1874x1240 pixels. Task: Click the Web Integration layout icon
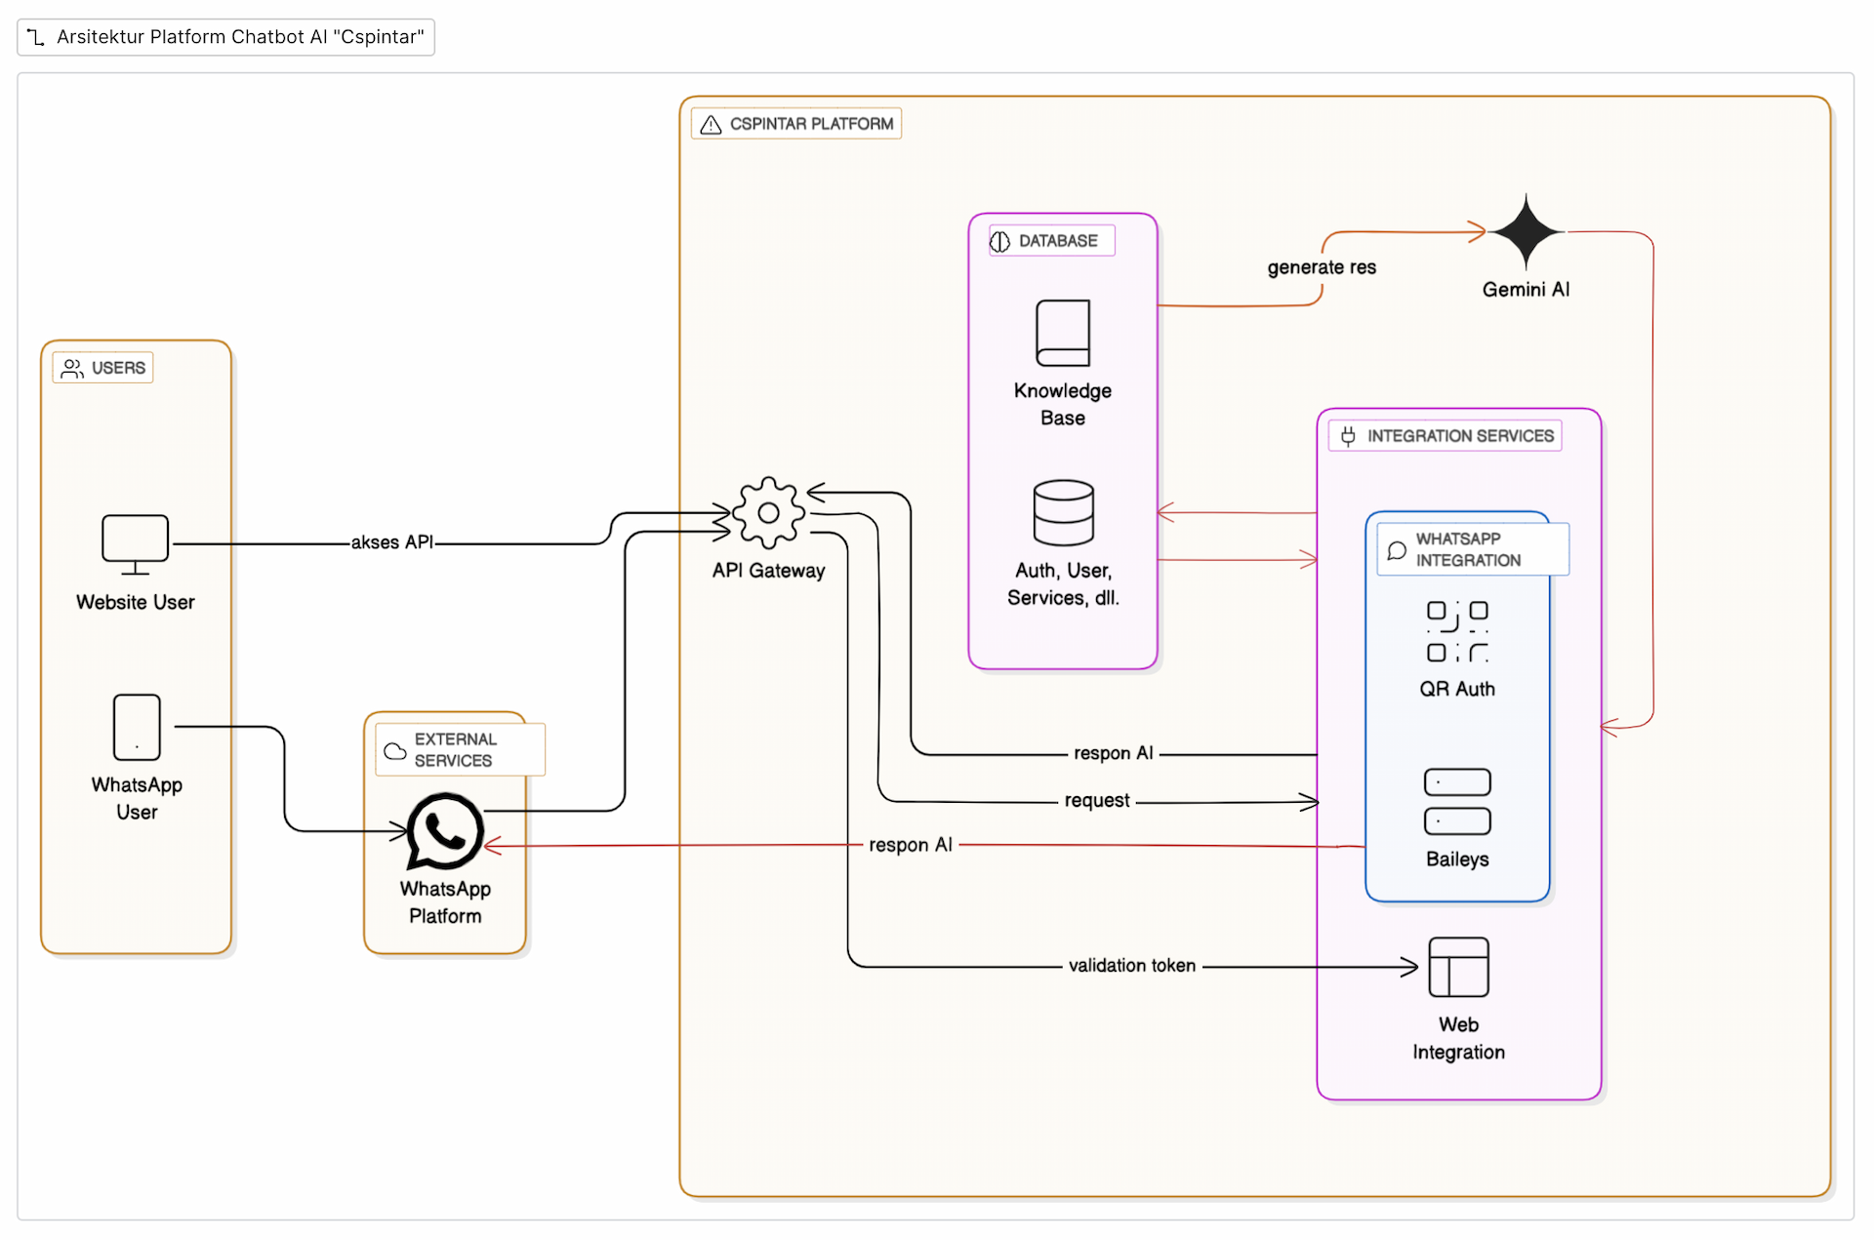(x=1458, y=967)
